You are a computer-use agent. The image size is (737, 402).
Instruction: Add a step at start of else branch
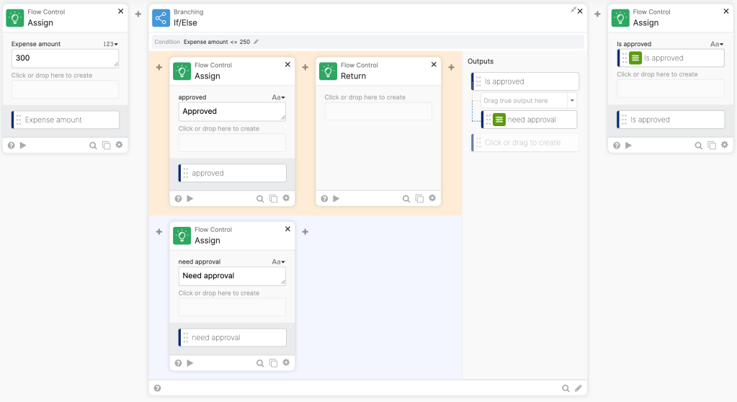(x=158, y=232)
